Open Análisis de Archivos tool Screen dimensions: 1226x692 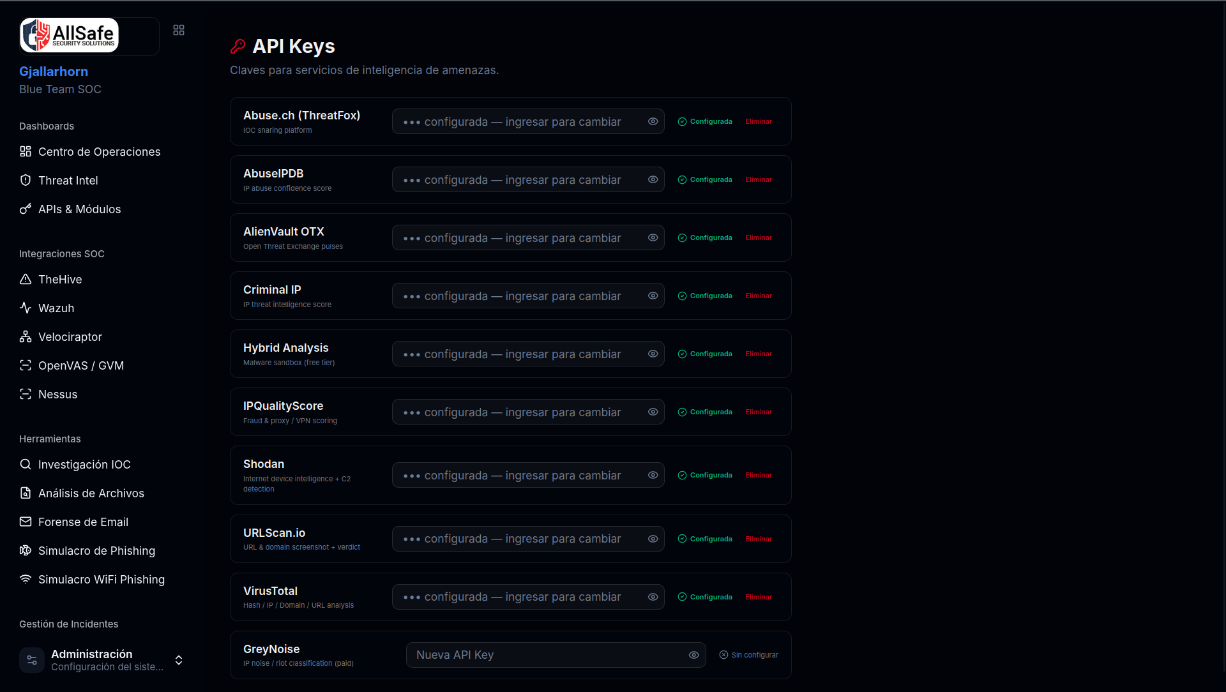coord(91,493)
